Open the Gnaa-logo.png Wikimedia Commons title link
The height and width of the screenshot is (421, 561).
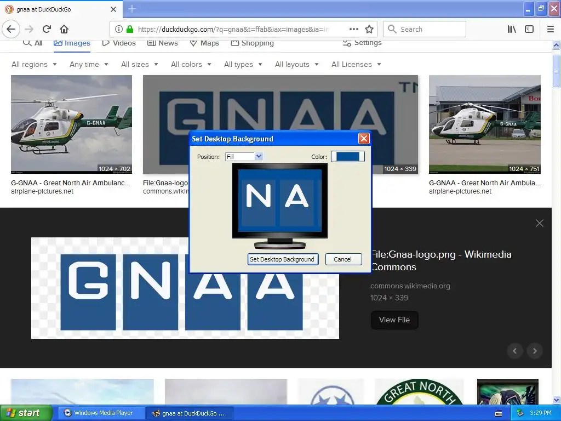(441, 260)
